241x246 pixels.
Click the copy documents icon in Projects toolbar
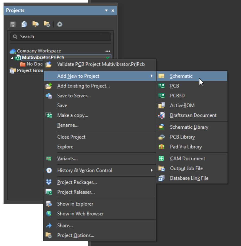coord(24,24)
